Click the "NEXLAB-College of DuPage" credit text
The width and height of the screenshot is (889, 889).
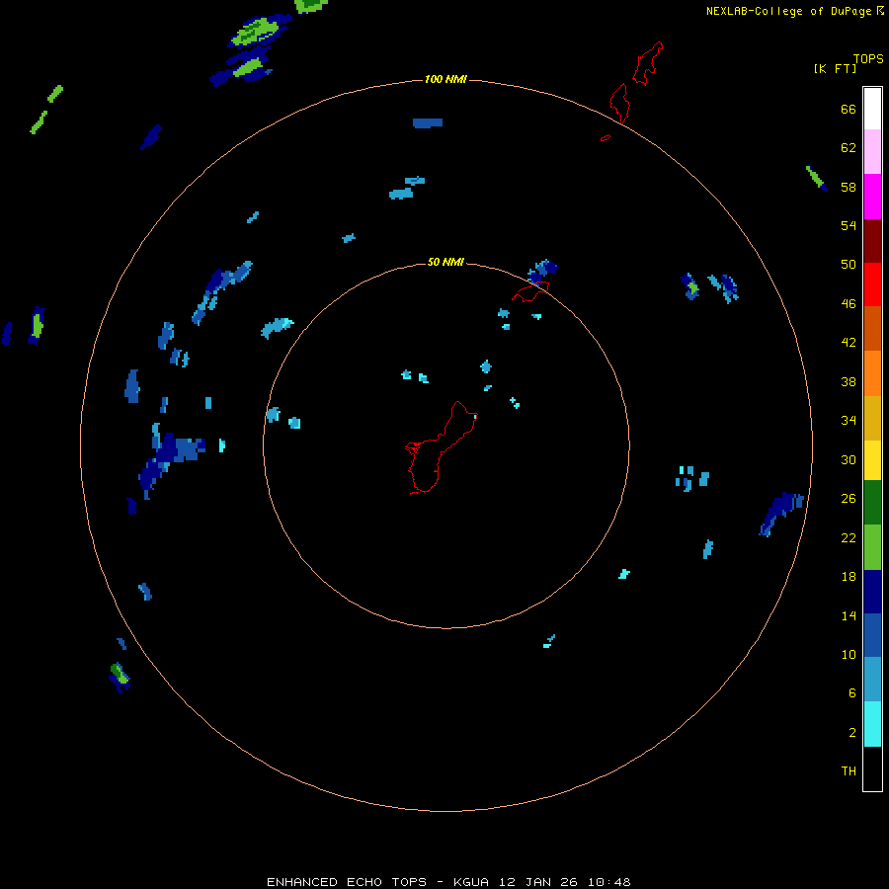788,11
